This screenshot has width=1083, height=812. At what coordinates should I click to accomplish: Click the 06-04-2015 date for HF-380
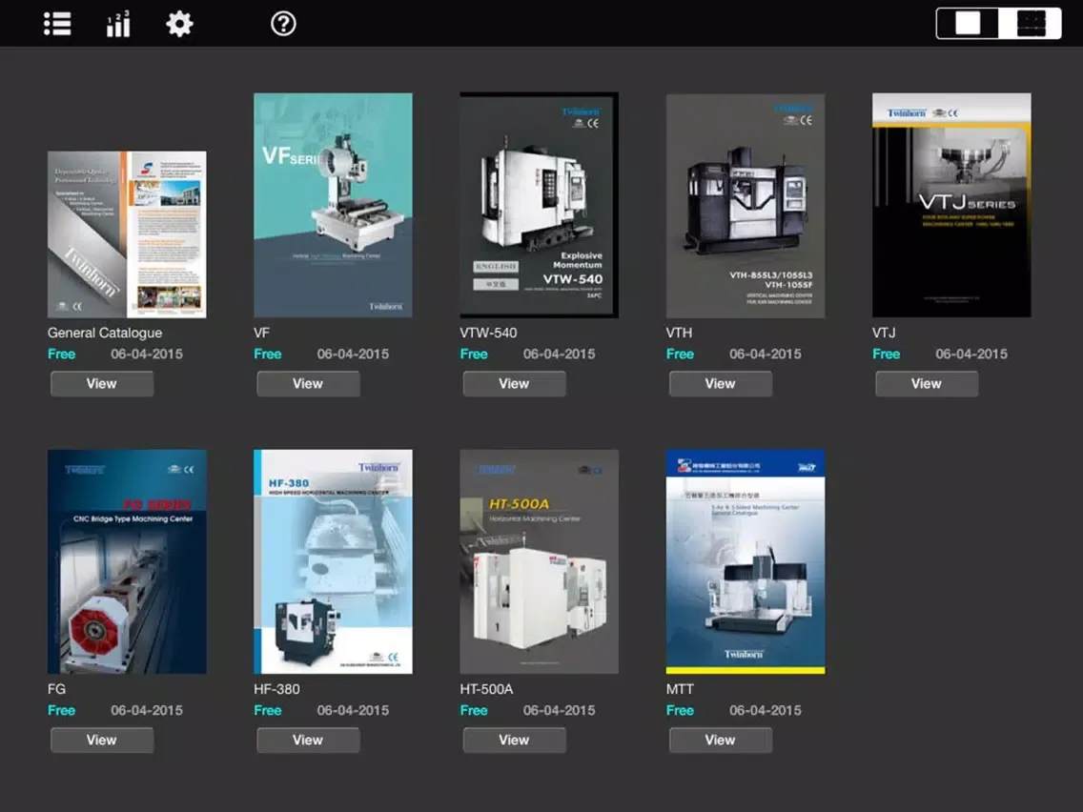(353, 711)
